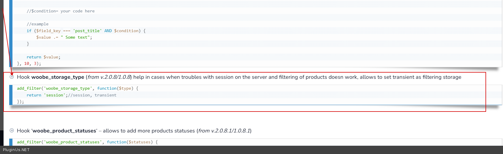503x154 pixels.
Task: Click the 'session' return value in code
Action: [55, 95]
